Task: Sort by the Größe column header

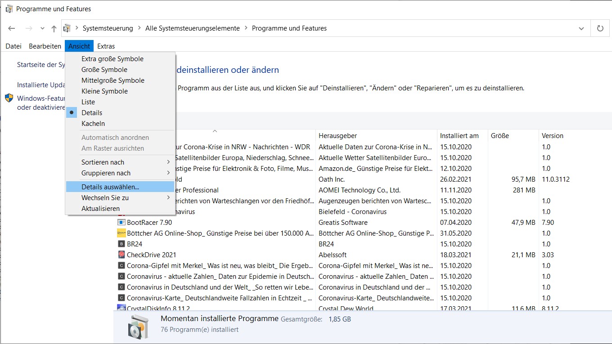Action: (x=513, y=136)
